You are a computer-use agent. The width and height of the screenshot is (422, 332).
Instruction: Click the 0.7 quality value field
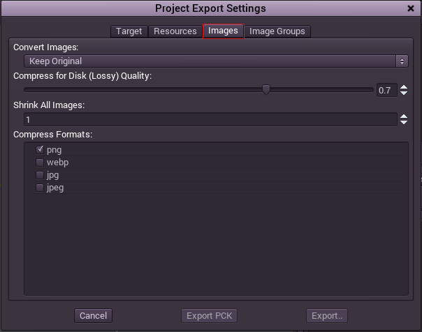point(385,90)
